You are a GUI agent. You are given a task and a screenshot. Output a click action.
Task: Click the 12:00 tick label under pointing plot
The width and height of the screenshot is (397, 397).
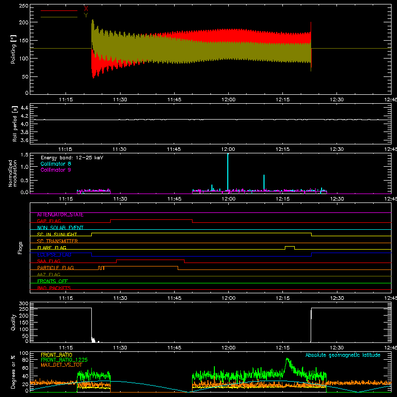[228, 100]
